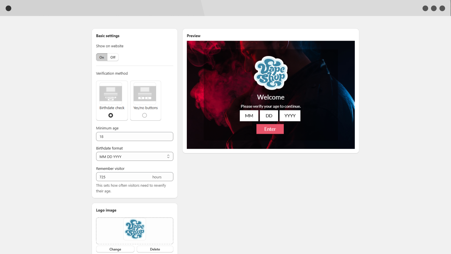Click the dark circle at window top-left
This screenshot has height=254, width=451.
pyautogui.click(x=8, y=8)
